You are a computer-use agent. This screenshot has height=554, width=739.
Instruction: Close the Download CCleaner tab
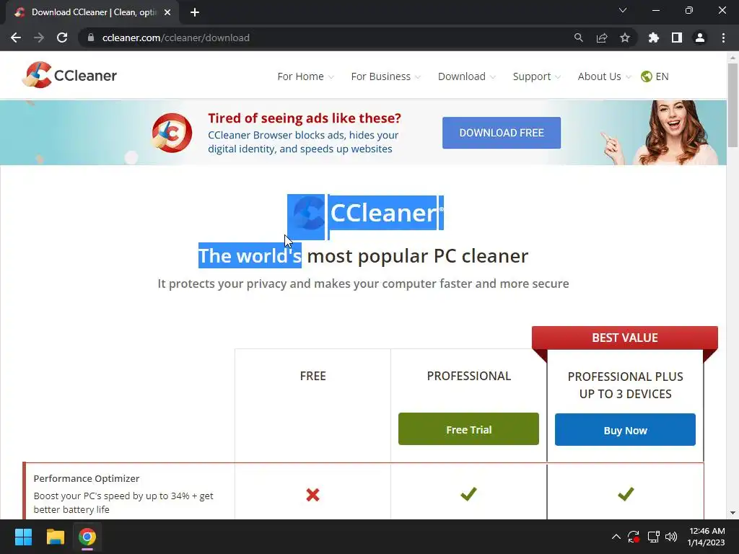click(167, 13)
